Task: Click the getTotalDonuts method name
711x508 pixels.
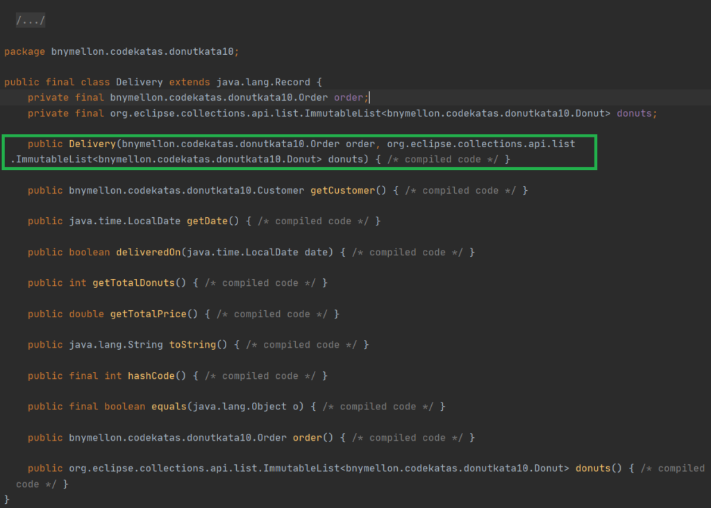Action: click(133, 283)
